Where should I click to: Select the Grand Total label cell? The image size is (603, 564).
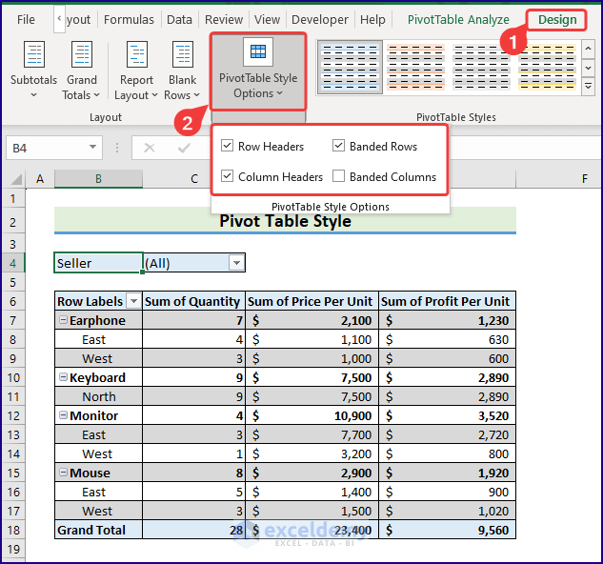98,530
